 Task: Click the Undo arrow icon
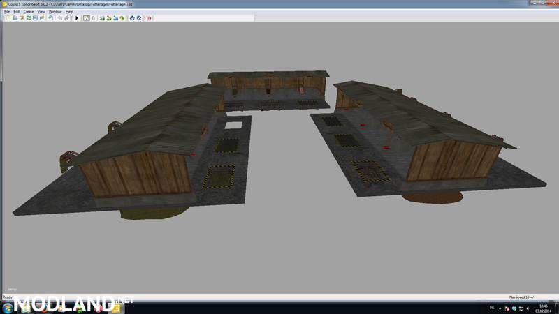click(59, 18)
